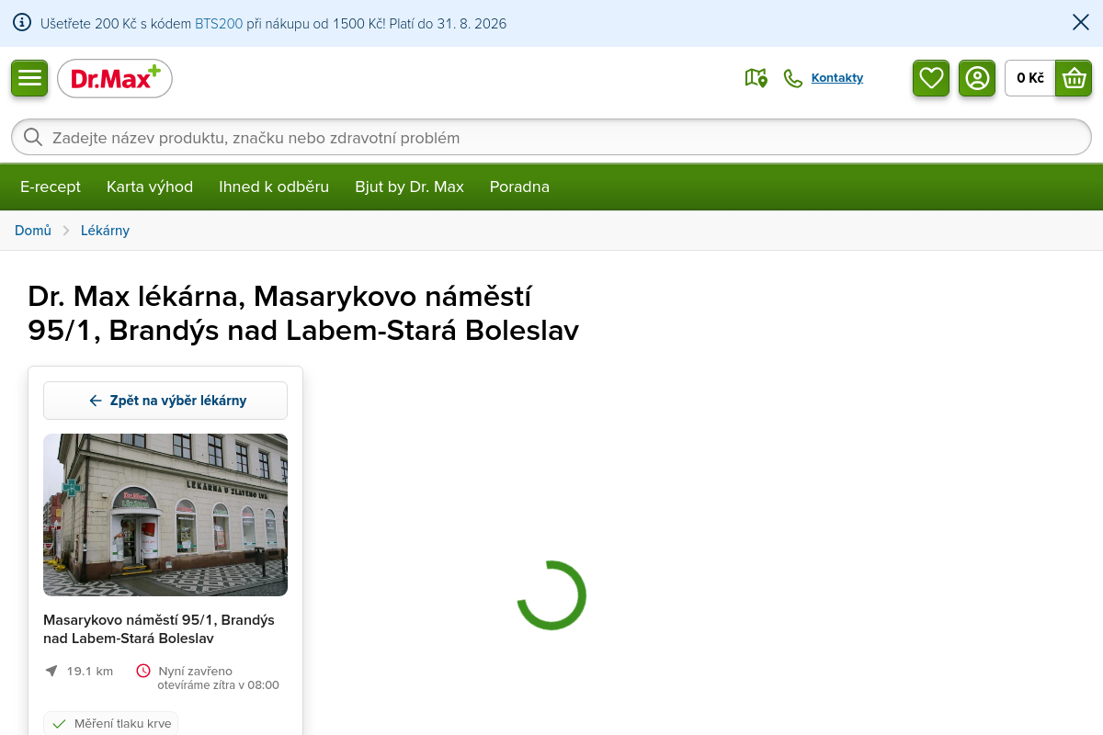Click the 19.1 km distance text
The width and height of the screenshot is (1103, 735).
click(90, 672)
